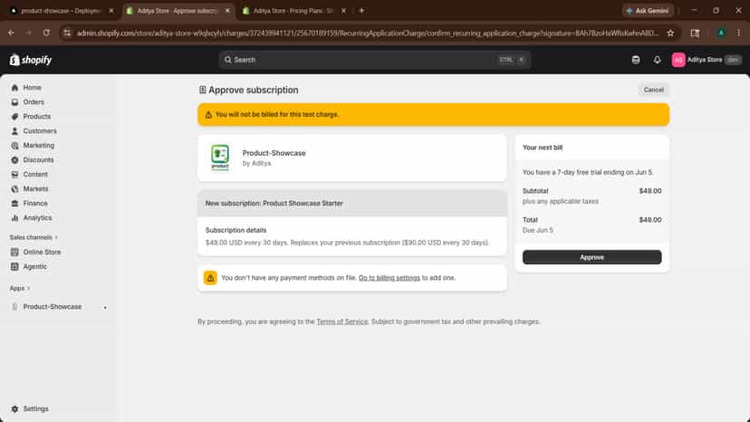
Task: Open the Agentic channel icon
Action: 14,266
